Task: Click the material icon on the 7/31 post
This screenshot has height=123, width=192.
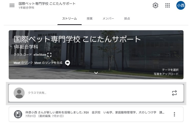Action: coord(18,114)
